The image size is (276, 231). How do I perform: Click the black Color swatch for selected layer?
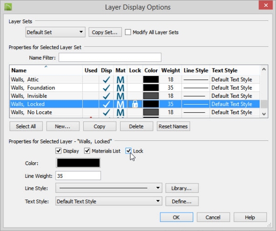(x=78, y=163)
